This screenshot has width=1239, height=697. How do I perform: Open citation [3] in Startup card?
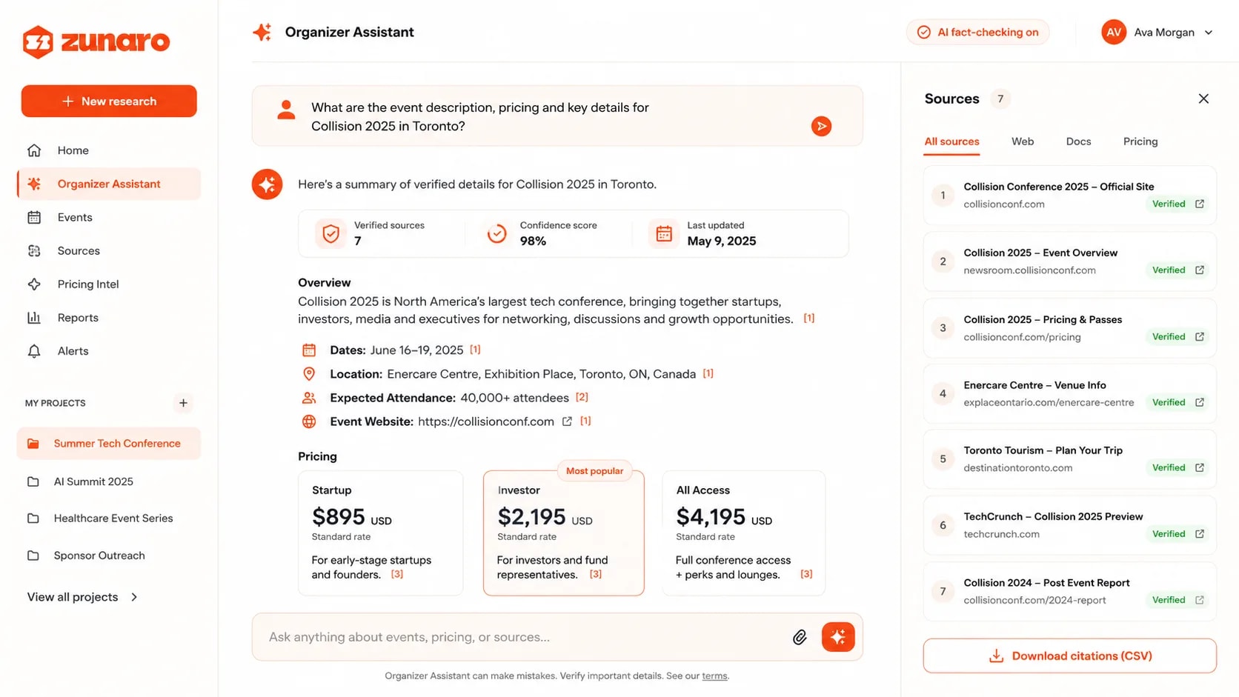coord(397,574)
